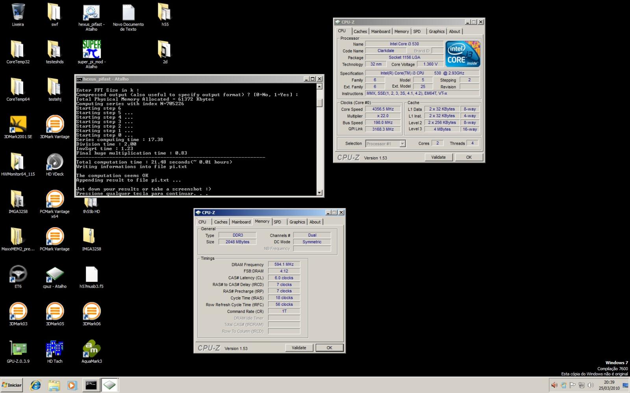Launch hexus_pifast - Atalho desktop shortcut
The height and width of the screenshot is (393, 630).
coord(91,17)
